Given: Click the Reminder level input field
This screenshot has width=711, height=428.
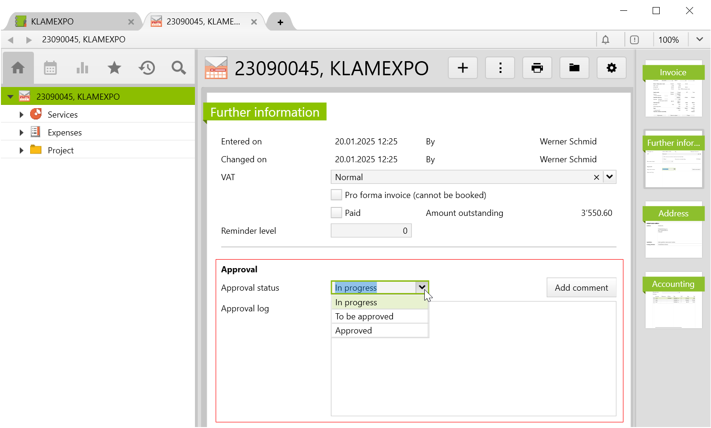Looking at the screenshot, I should 371,231.
